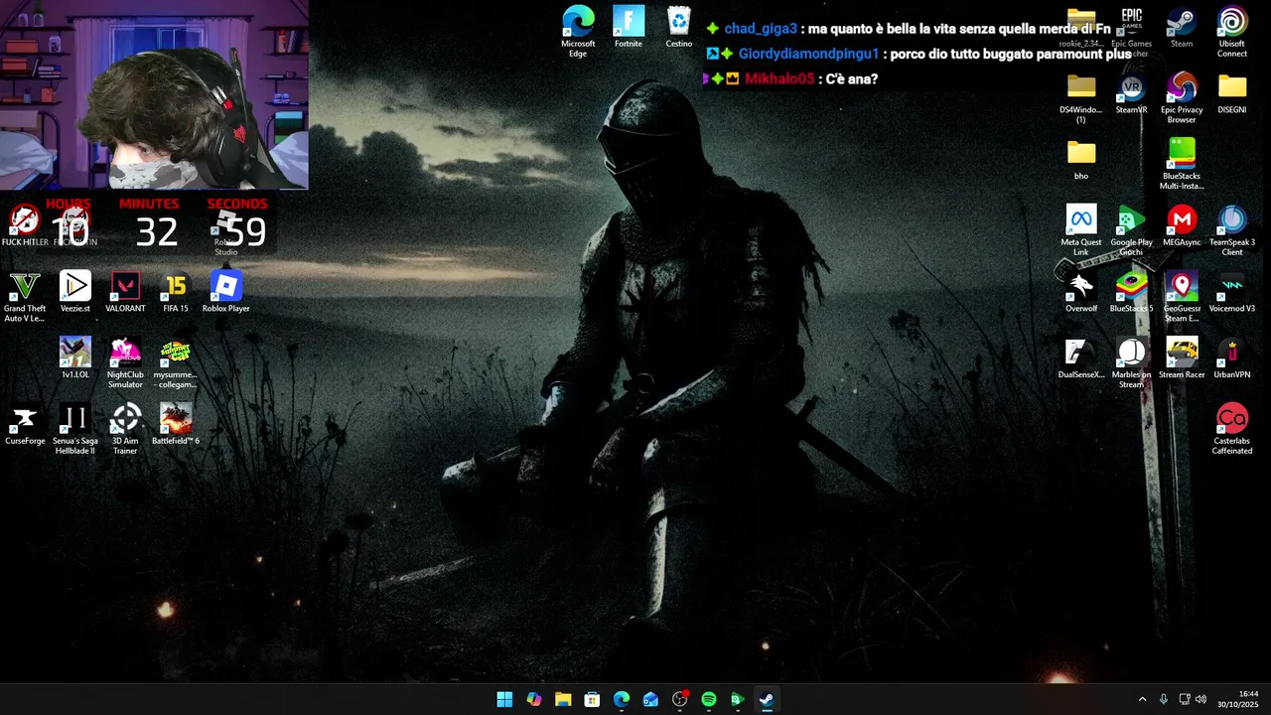Screen dimensions: 1271x715
Task: Open Copilot from the taskbar
Action: pyautogui.click(x=534, y=699)
